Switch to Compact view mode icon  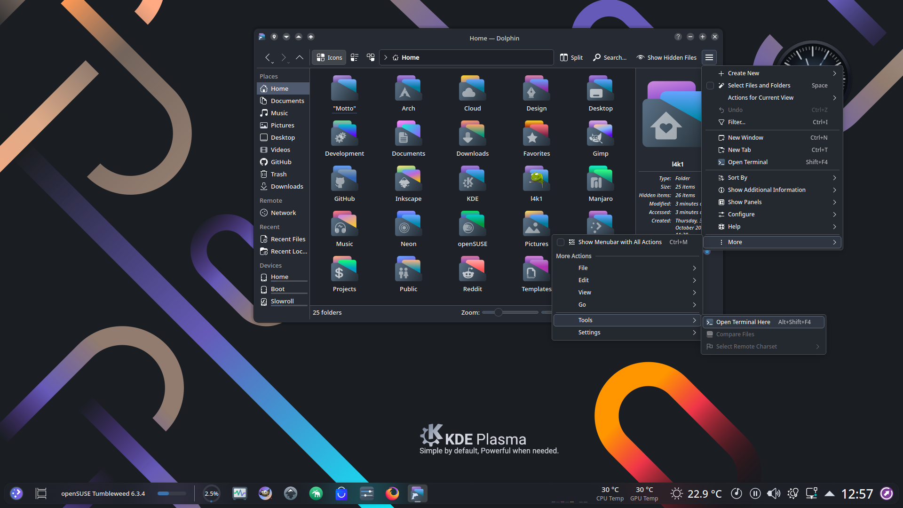[355, 57]
